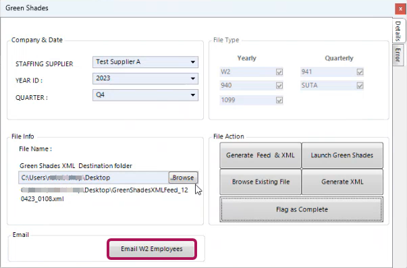Image resolution: width=407 pixels, height=268 pixels.
Task: Toggle the SUTA checkbox
Action: [x=360, y=86]
